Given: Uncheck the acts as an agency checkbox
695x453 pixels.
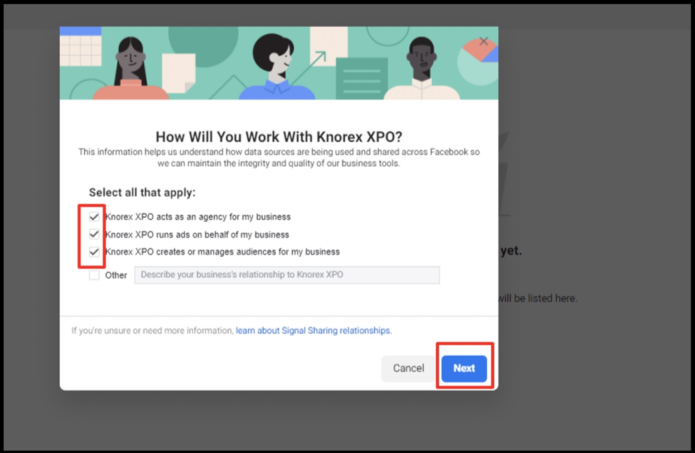Looking at the screenshot, I should (x=94, y=217).
